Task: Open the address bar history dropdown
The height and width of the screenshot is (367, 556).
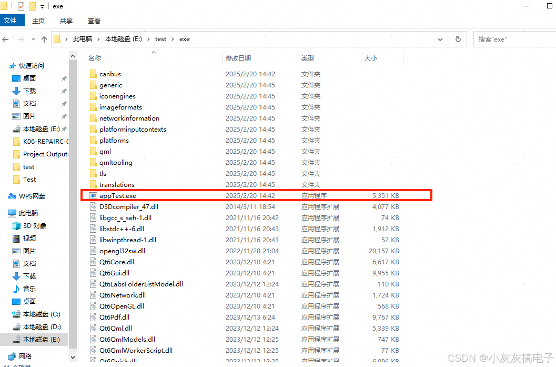Action: [440, 38]
